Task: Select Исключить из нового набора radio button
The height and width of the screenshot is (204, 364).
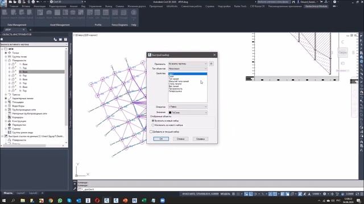Action: click(153, 125)
